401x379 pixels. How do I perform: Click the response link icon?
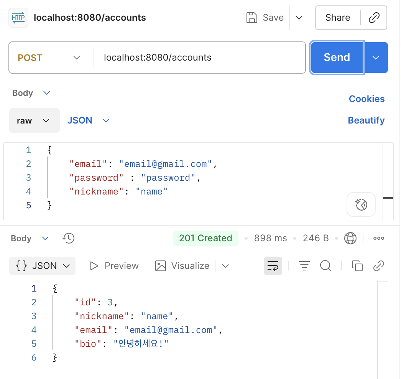379,266
